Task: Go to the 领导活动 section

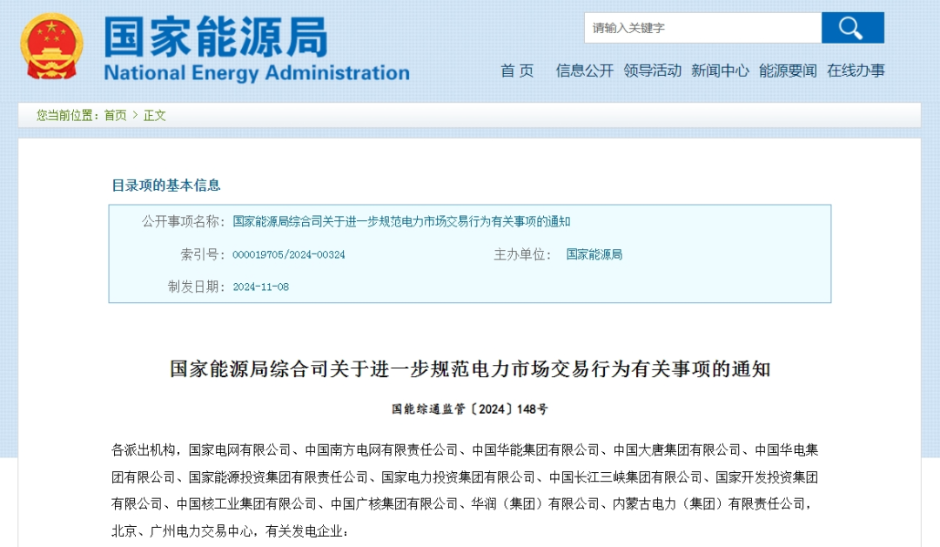Action: (652, 71)
